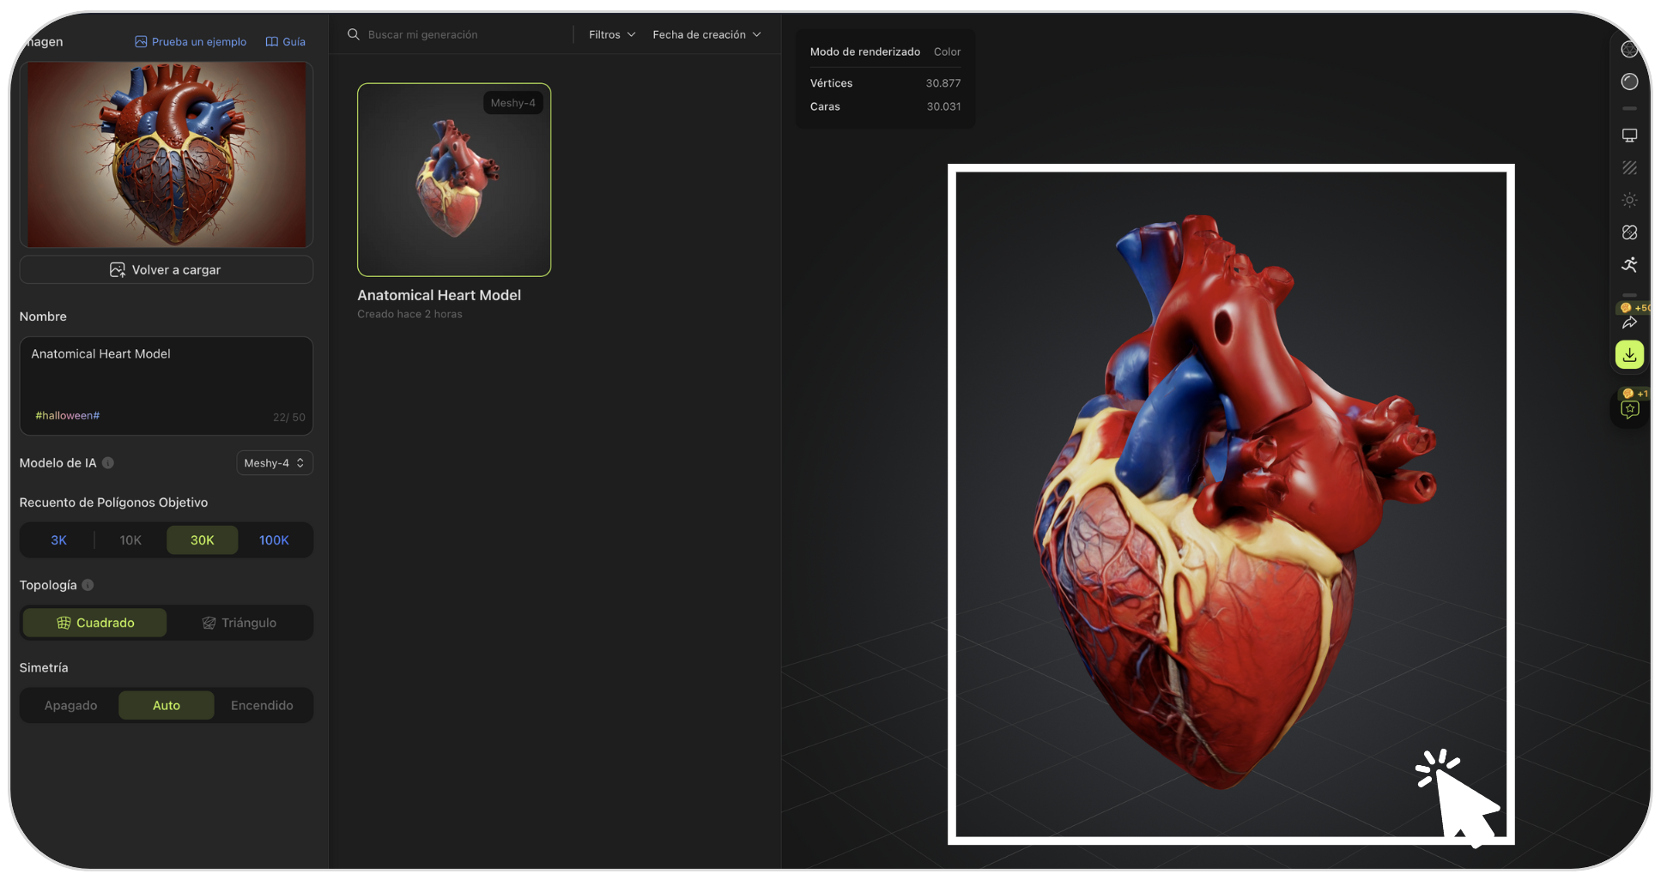Set symmetry to Auto
Viewport: 1667px width, 880px height.
(x=167, y=705)
